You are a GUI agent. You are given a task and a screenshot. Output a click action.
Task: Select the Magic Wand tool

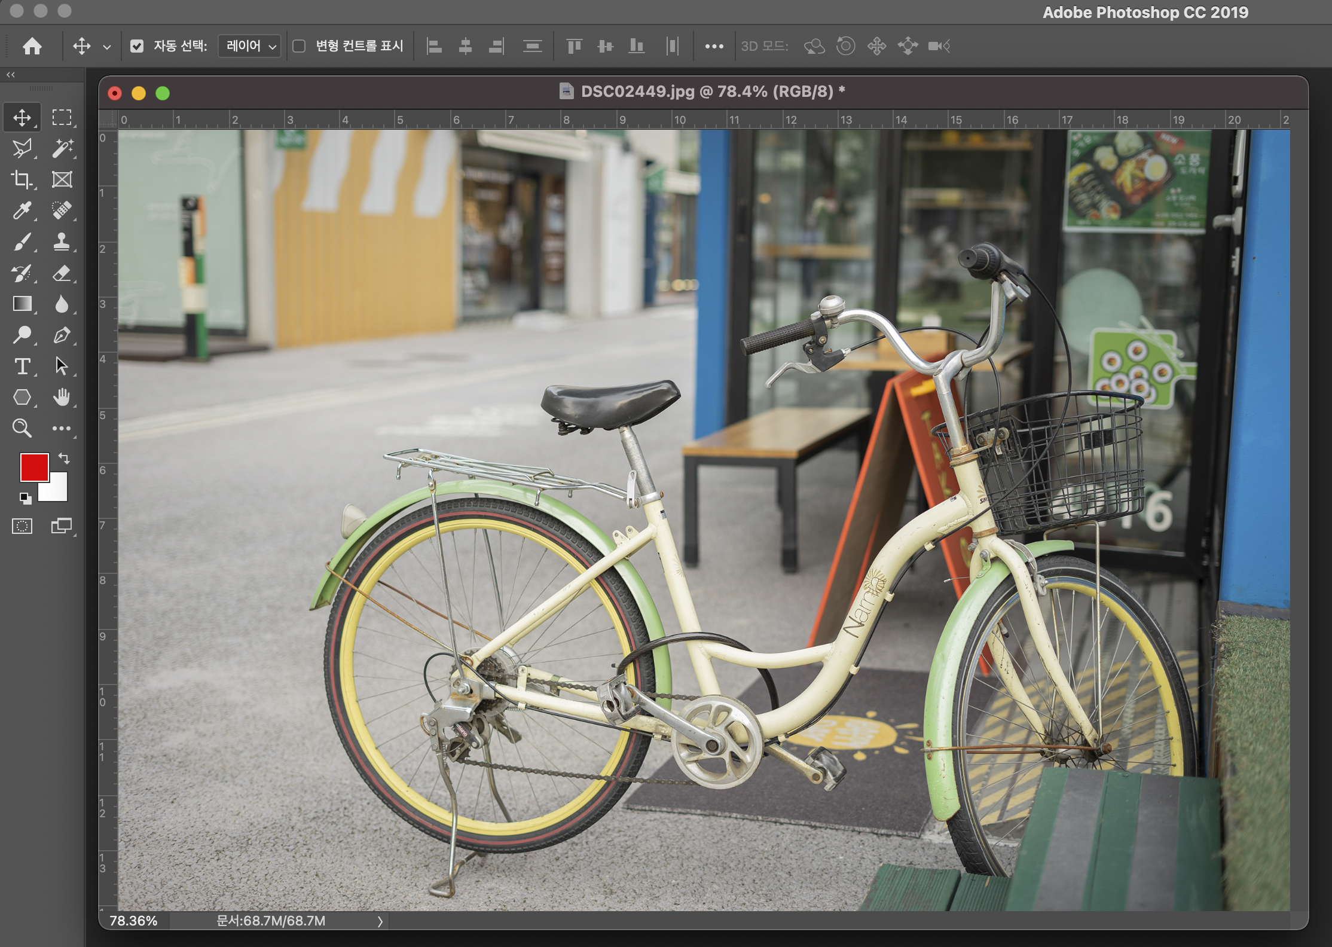pos(62,148)
